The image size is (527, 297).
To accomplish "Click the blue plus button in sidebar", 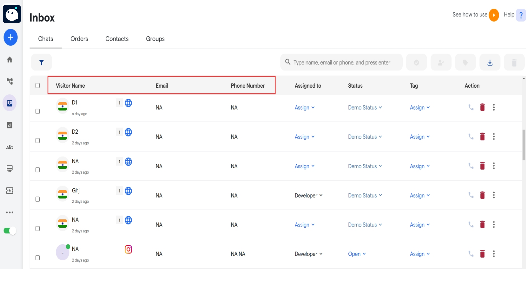I will click(11, 37).
